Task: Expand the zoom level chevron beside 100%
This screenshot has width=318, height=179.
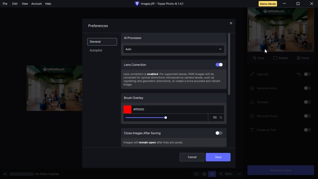Action: [239, 174]
